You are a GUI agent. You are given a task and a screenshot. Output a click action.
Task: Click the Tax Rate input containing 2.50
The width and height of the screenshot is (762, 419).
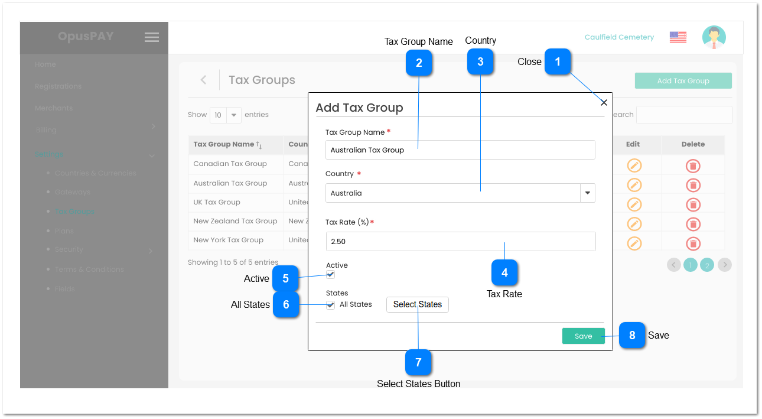[x=461, y=241]
